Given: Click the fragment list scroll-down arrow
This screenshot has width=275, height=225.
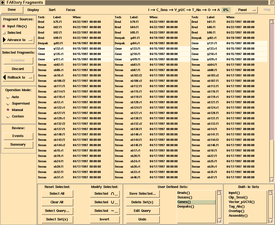Looking at the screenshot, I should coord(272,180).
